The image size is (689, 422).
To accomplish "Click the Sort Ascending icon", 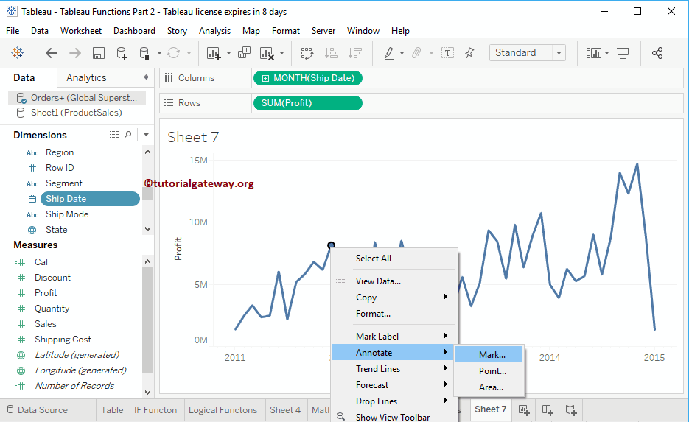I will click(331, 53).
